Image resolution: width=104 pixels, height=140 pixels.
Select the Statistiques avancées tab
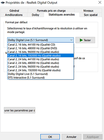62,15
